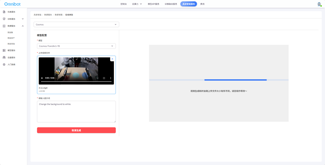Open the 云算力 dropdown arrow
The width and height of the screenshot is (325, 165).
pyautogui.click(x=141, y=4)
